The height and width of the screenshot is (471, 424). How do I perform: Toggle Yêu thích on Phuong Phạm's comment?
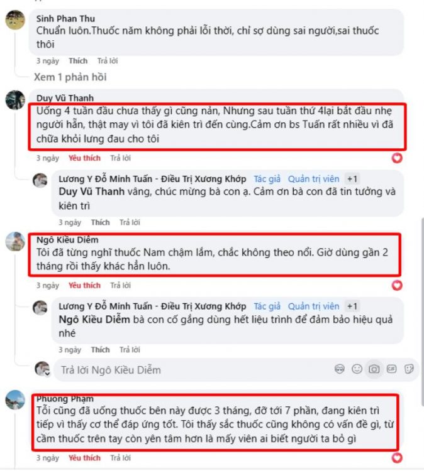pyautogui.click(x=84, y=458)
